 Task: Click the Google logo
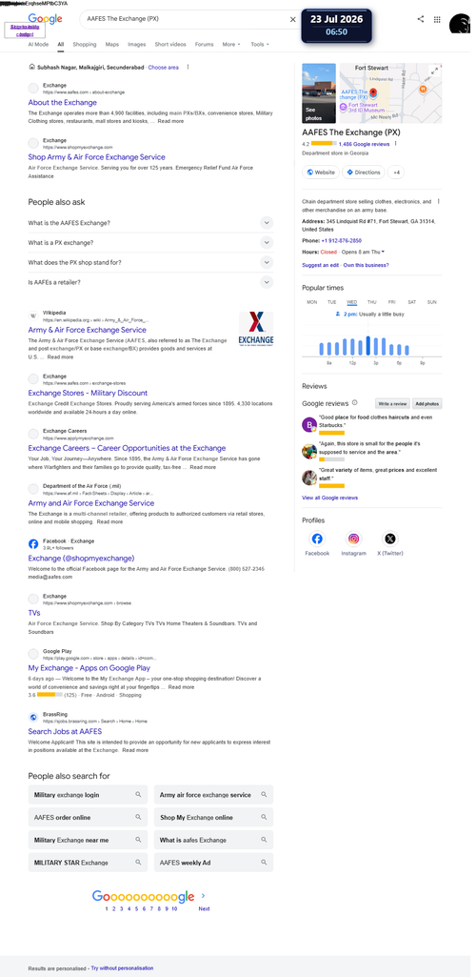(45, 19)
